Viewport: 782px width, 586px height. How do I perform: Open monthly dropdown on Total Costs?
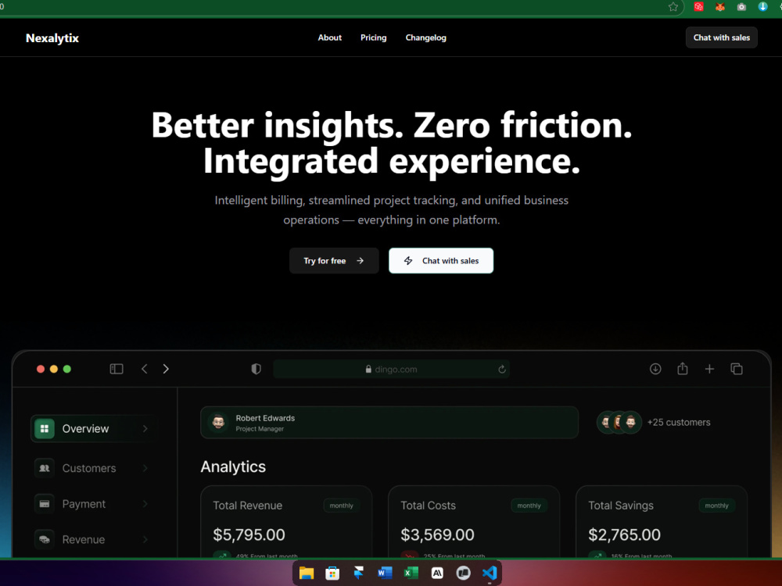(x=529, y=506)
